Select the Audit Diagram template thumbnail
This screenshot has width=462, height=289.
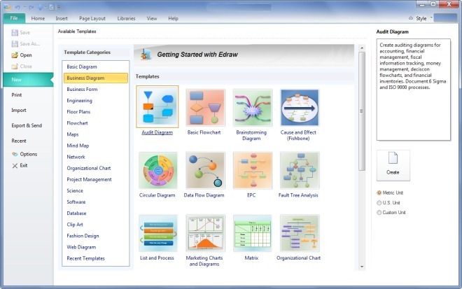point(157,107)
